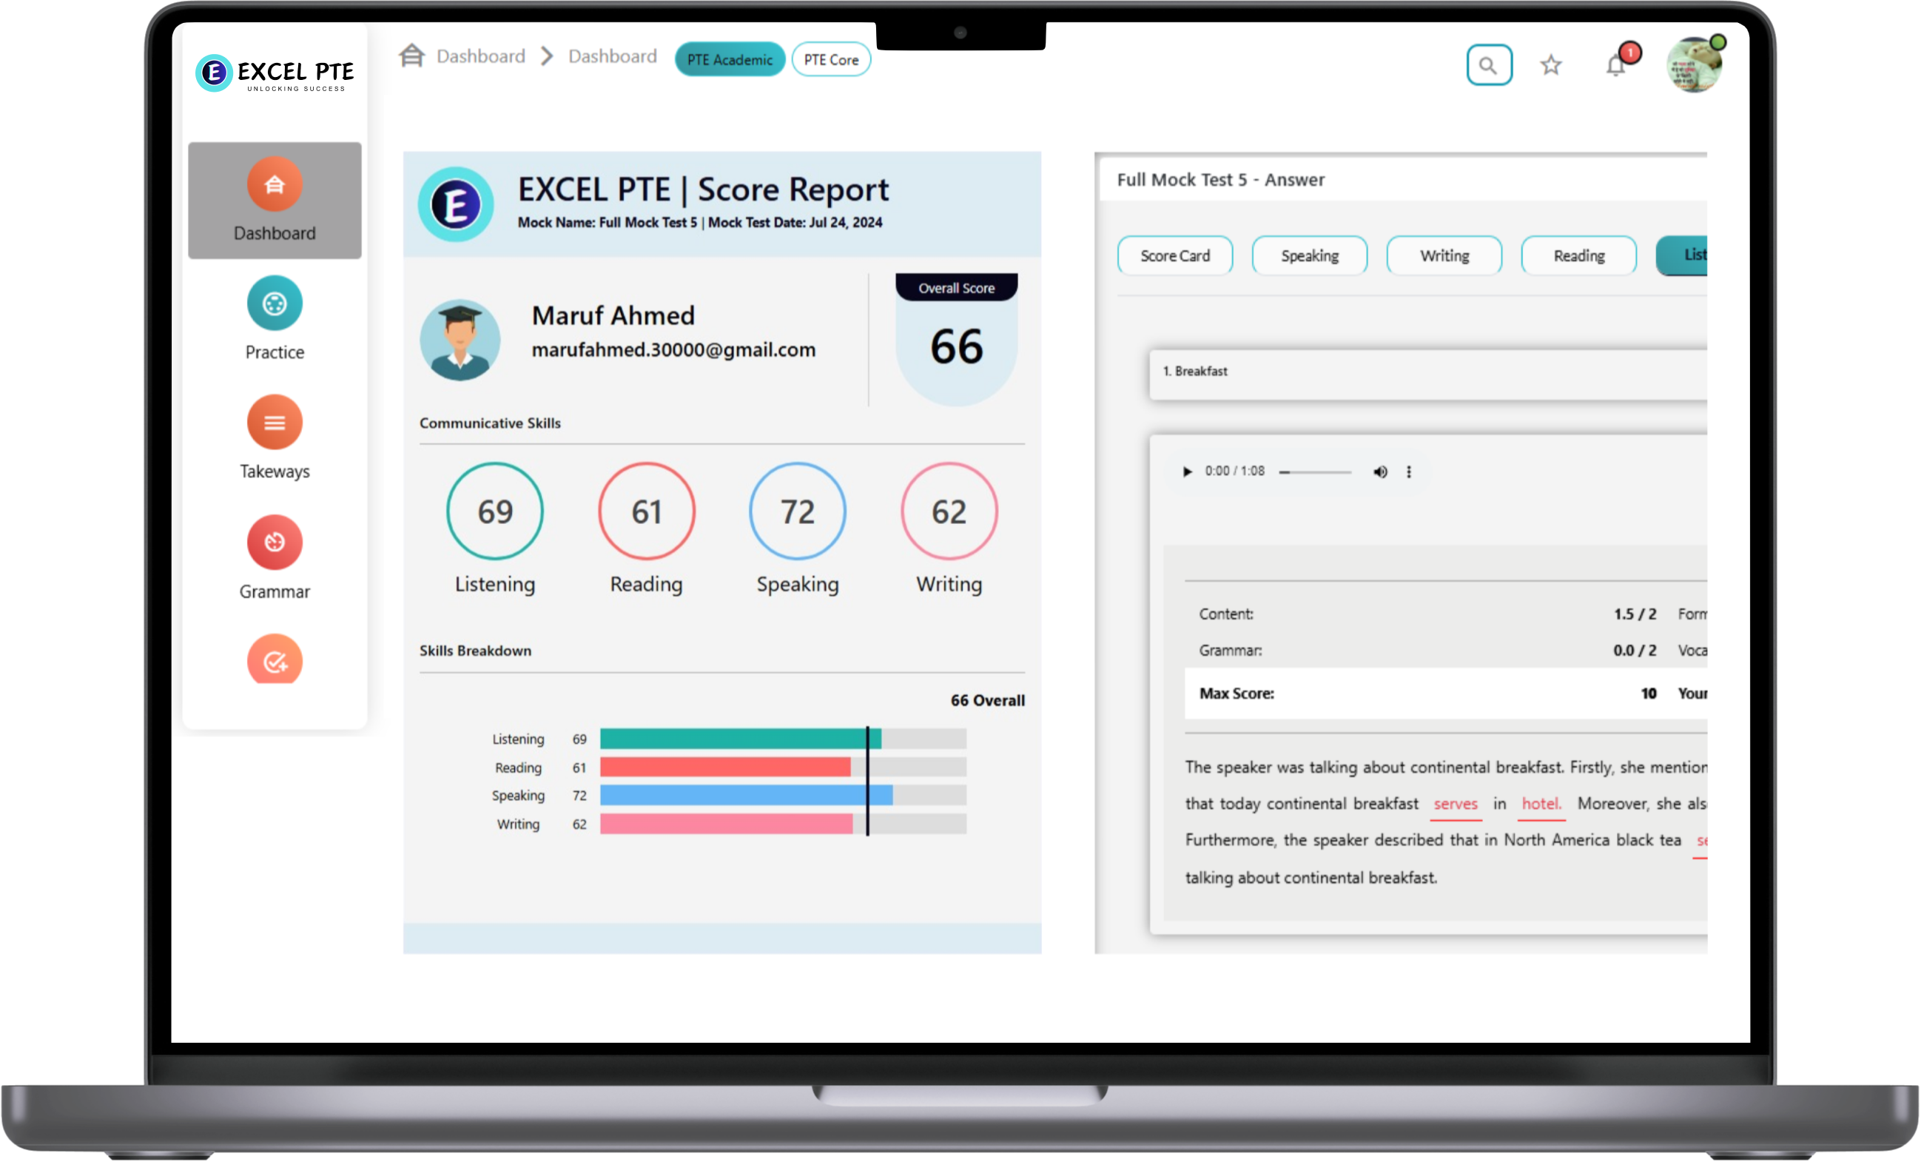
Task: Open the user profile avatar
Action: pyautogui.click(x=1694, y=66)
